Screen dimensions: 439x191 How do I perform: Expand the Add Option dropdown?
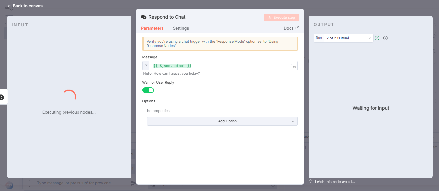(222, 121)
